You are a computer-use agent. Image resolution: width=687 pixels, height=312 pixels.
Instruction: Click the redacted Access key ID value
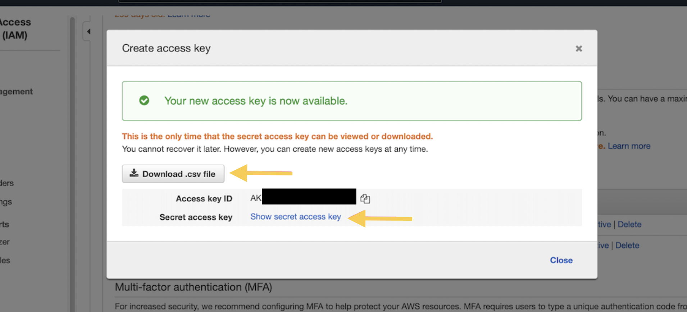click(309, 197)
